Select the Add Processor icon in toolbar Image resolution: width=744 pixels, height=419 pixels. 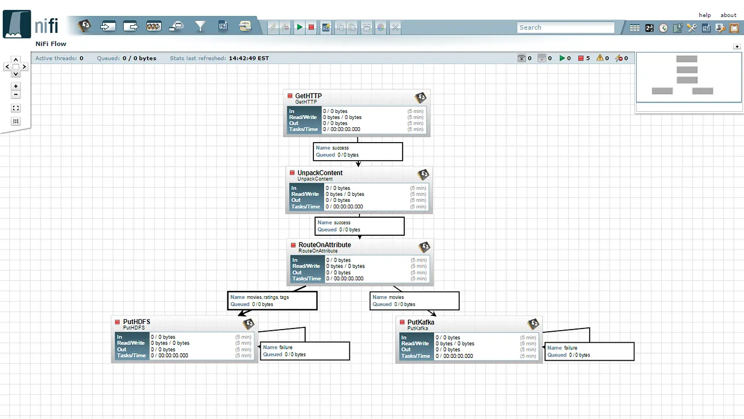pyautogui.click(x=84, y=26)
